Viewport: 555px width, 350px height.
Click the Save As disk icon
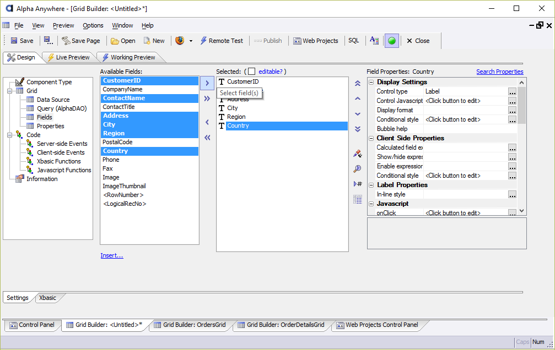49,41
